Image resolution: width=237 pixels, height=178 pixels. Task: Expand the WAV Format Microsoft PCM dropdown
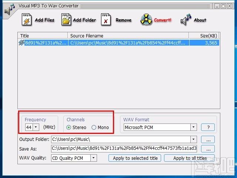pyautogui.click(x=193, y=127)
